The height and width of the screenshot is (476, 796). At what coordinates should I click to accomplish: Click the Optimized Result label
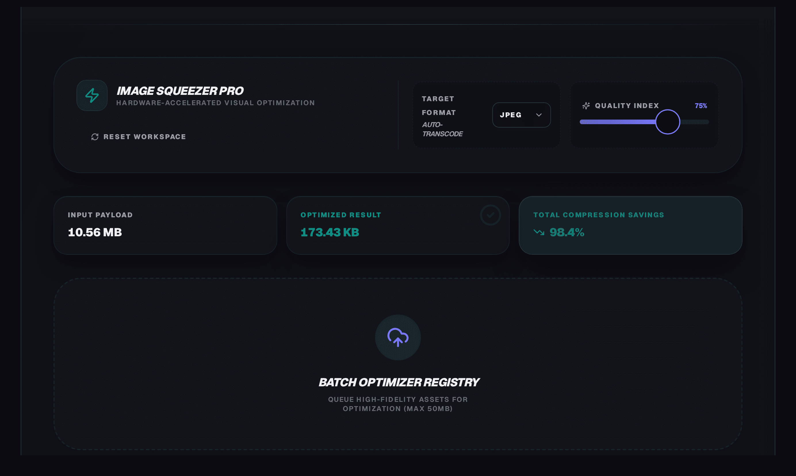(x=341, y=215)
